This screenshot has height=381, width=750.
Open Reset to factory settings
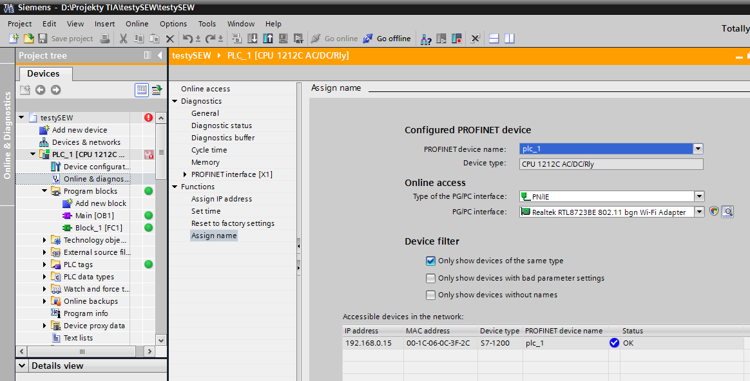(x=233, y=223)
